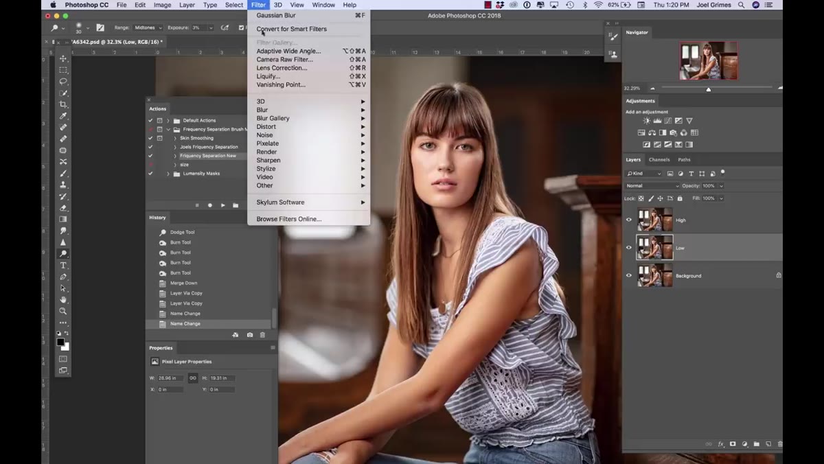Screen dimensions: 824x464
Task: Toggle the Skin Smoothing action checkmark
Action: pos(150,138)
